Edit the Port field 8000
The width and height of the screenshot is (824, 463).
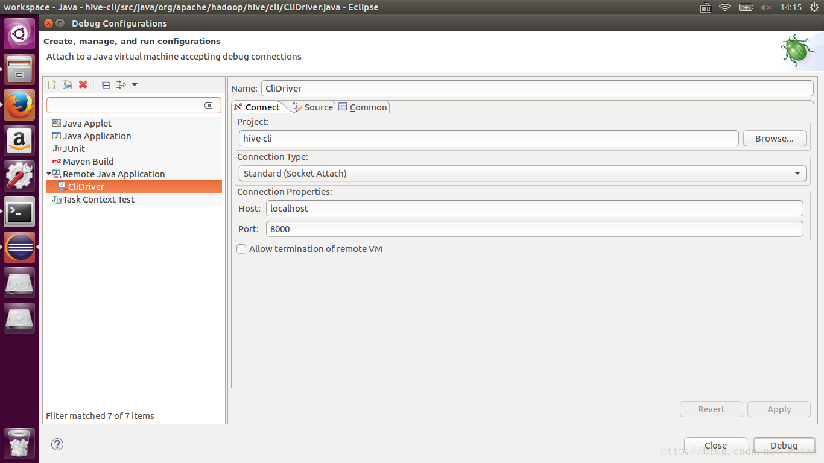534,228
